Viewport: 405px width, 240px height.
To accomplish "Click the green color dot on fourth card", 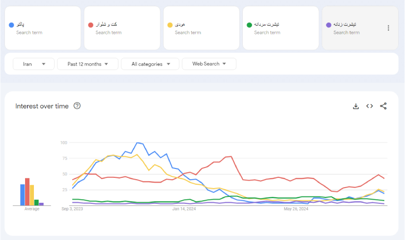I will (x=249, y=25).
